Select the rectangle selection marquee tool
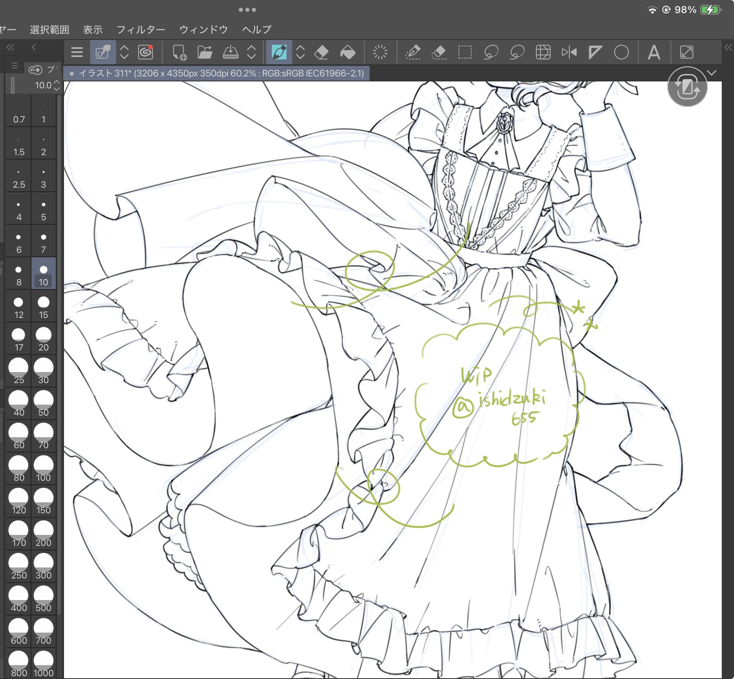 click(x=465, y=53)
